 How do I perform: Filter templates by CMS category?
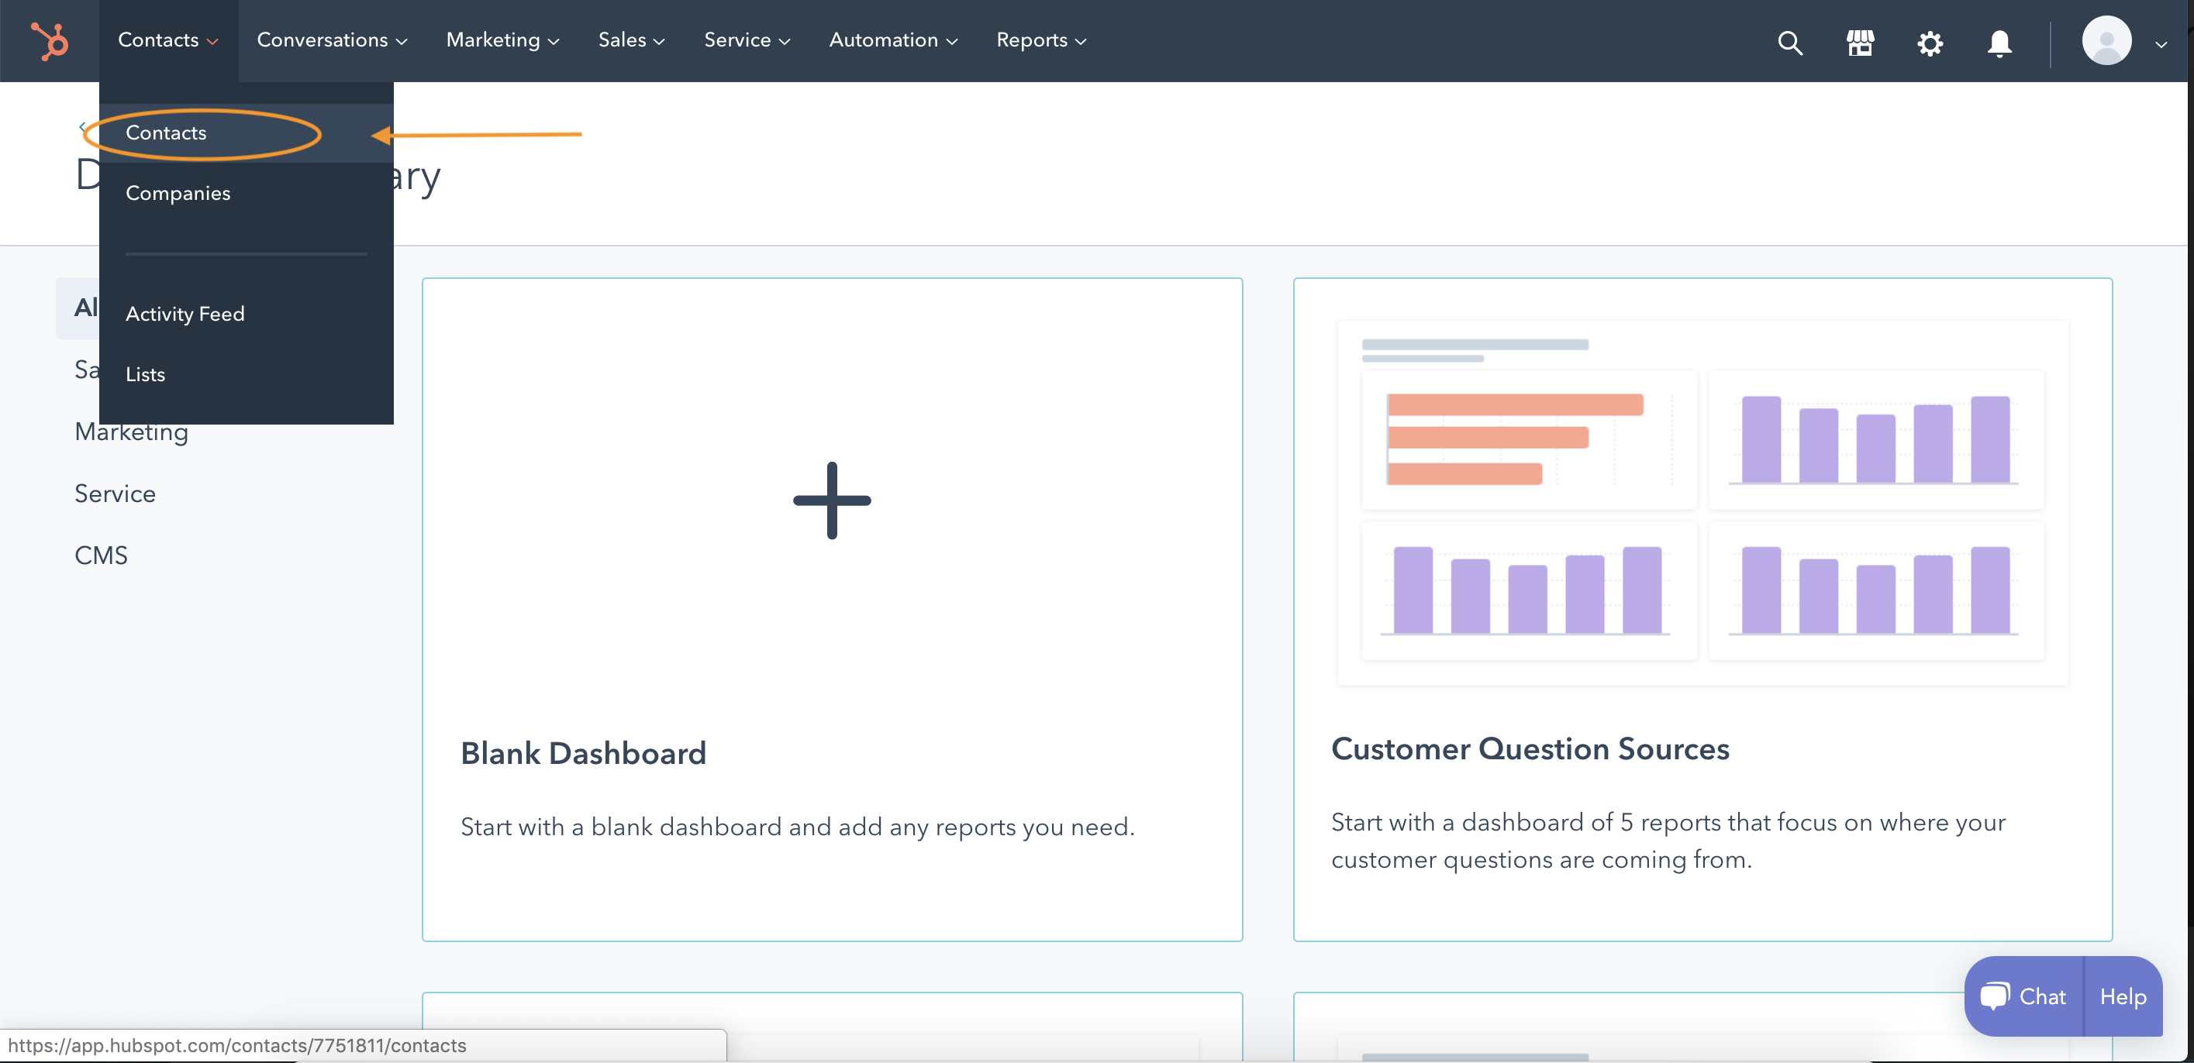[101, 556]
